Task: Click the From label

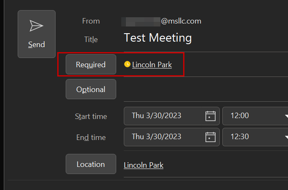Action: (91, 21)
